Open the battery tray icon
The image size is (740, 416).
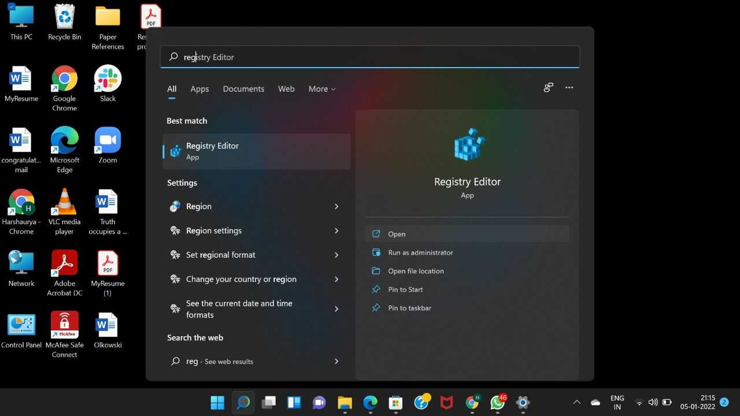click(667, 402)
